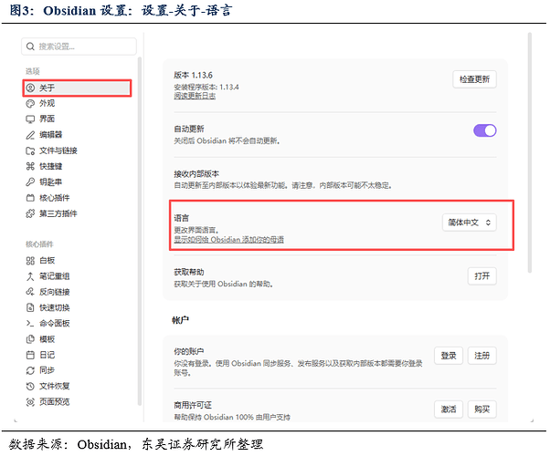Open the 简体中文 language dropdown
This screenshot has width=550, height=456.
coord(470,223)
